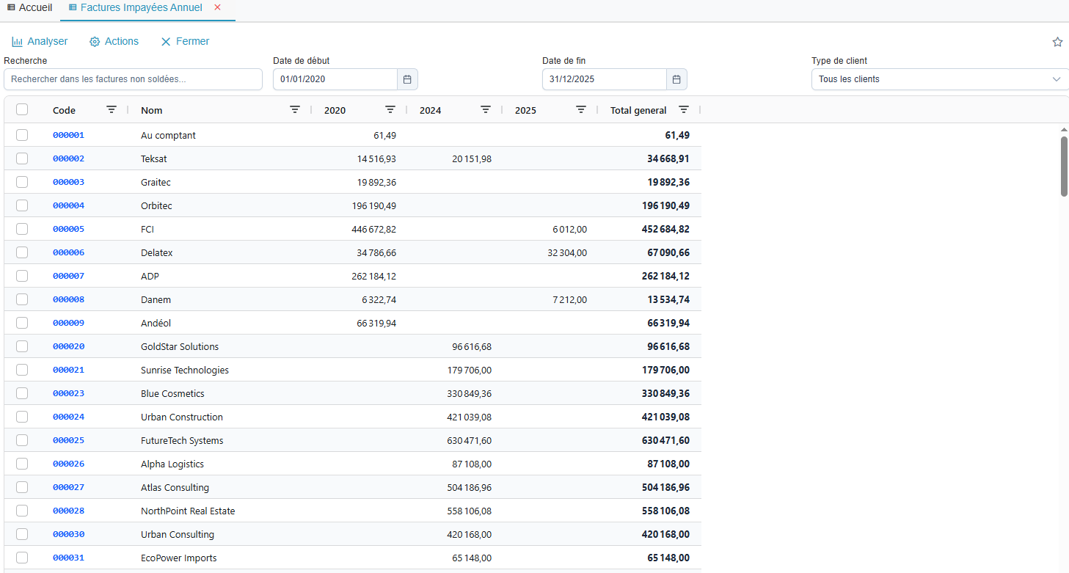Switch to the Accueil tab
This screenshot has width=1069, height=573.
point(29,7)
